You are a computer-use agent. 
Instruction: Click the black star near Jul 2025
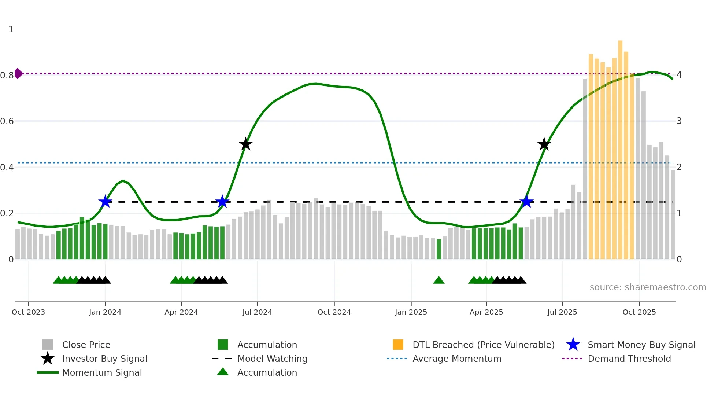tap(544, 144)
